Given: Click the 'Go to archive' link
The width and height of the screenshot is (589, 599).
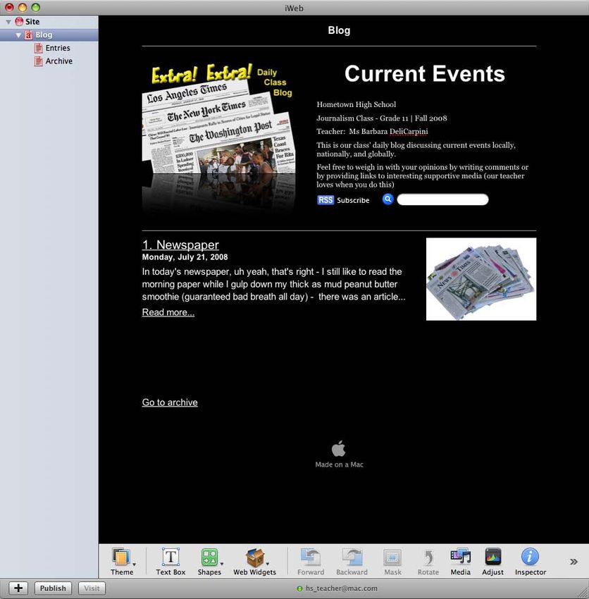Looking at the screenshot, I should click(x=170, y=402).
